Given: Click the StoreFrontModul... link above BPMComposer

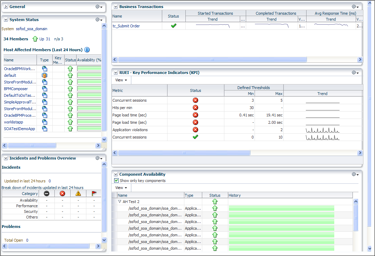Looking at the screenshot, I should point(20,82).
